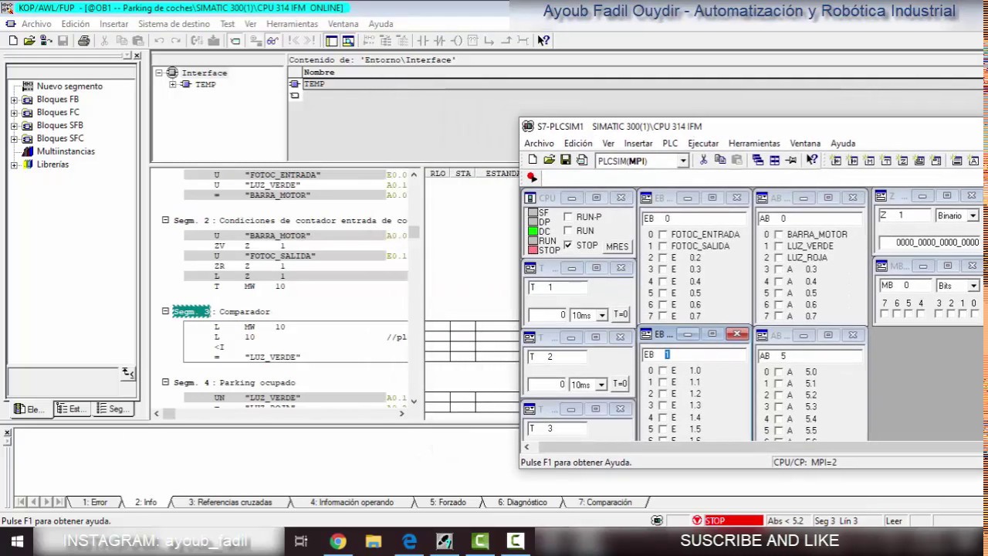Click the Cut scissors icon in PLCSIM toolbar
988x556 pixels.
[x=703, y=160]
